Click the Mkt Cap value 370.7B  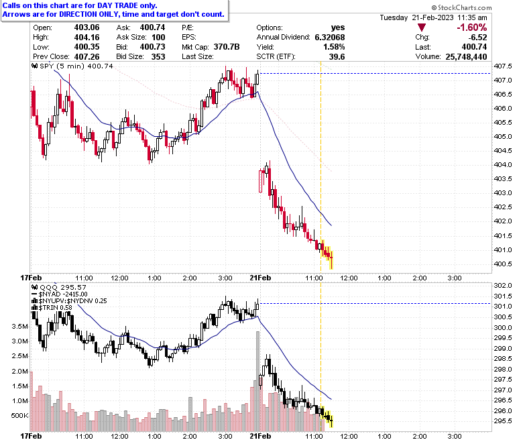coord(227,47)
